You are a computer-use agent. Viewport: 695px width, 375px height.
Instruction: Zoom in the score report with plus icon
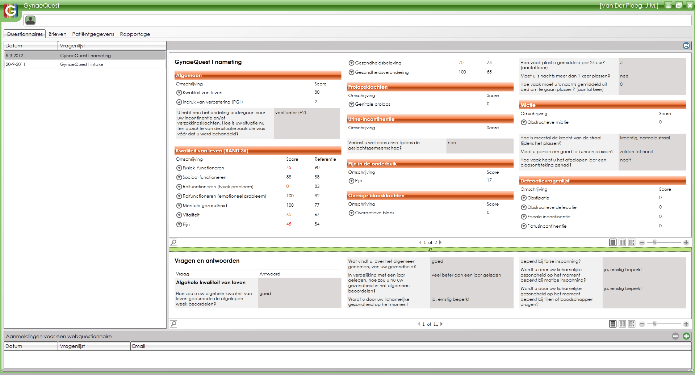coord(686,243)
